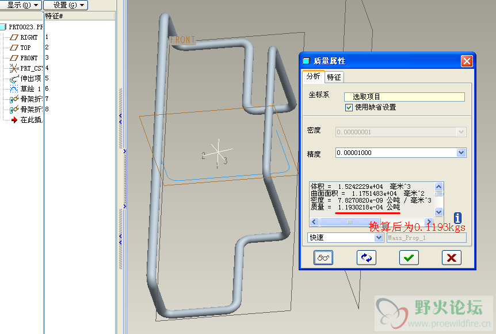Click the RIGHT datum plane icon
This screenshot has height=334, width=496.
pos(14,37)
